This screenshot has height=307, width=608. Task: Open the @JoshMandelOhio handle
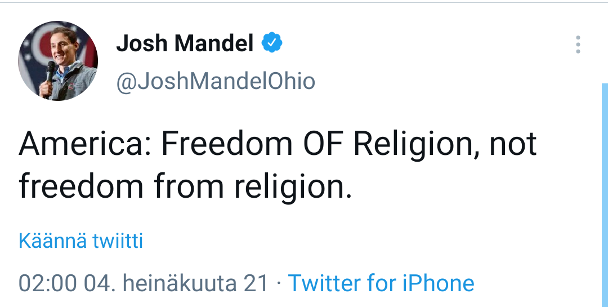click(x=216, y=82)
